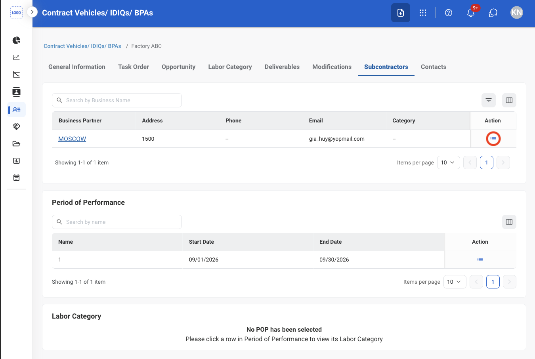Open the MOSCOW business partner link
535x359 pixels.
pyautogui.click(x=72, y=139)
